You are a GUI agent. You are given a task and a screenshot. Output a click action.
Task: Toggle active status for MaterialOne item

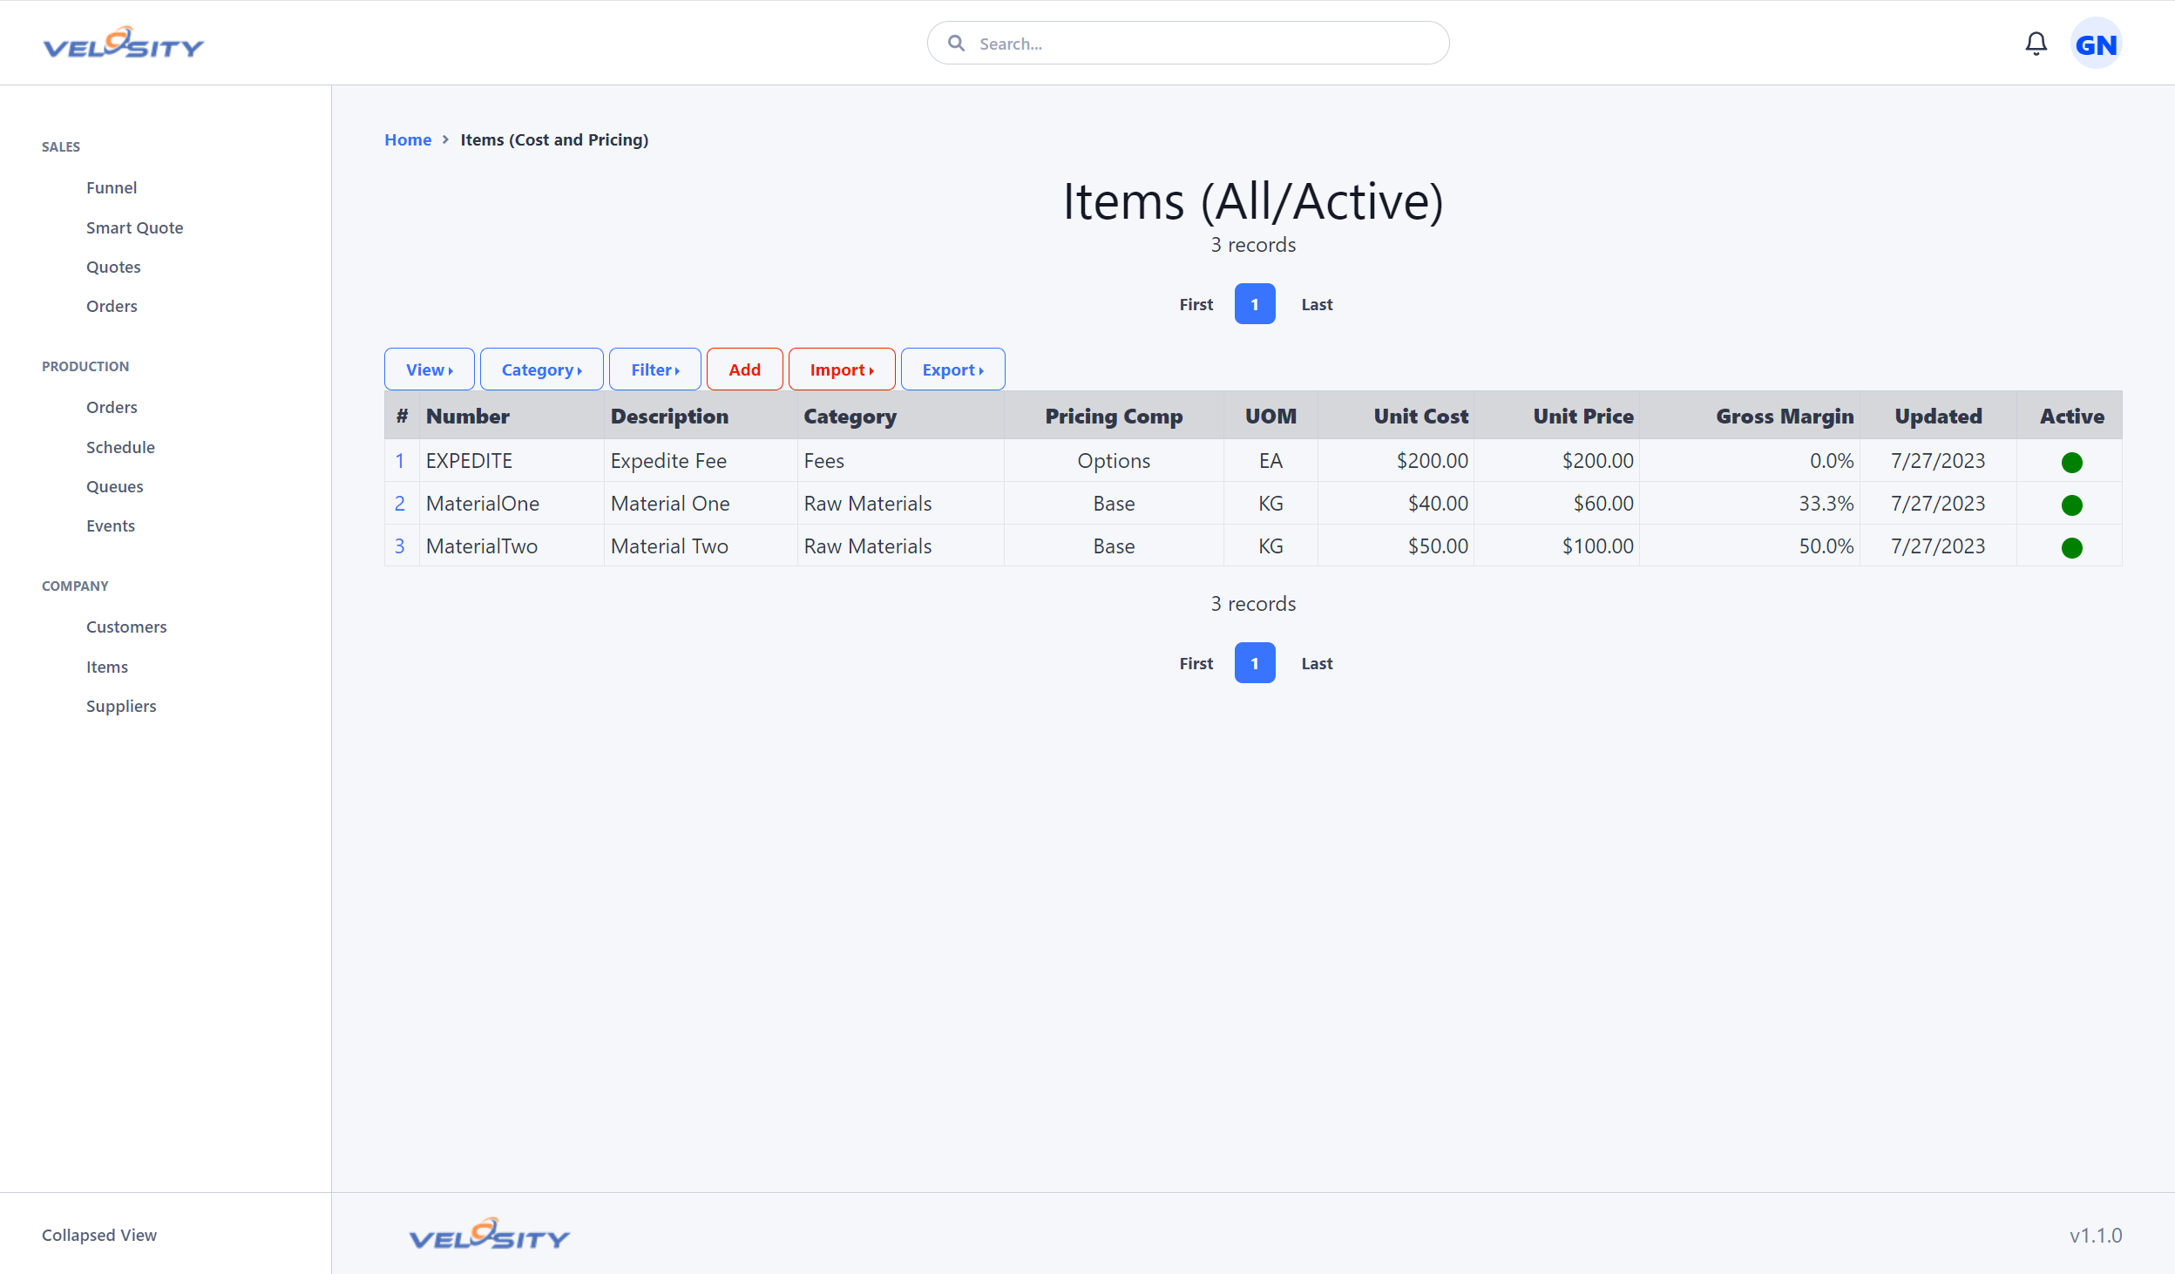(x=2070, y=504)
